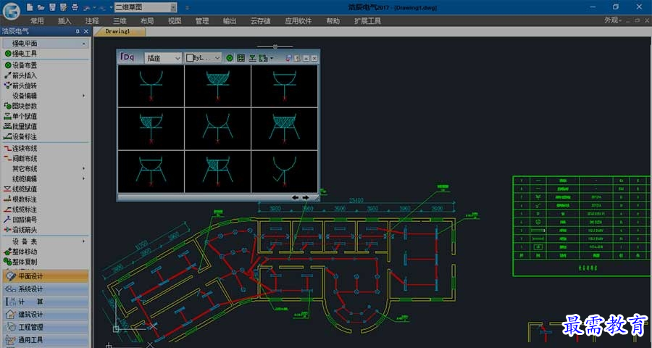Launch the 根数标注 tool
The width and height of the screenshot is (652, 348).
[x=20, y=199]
